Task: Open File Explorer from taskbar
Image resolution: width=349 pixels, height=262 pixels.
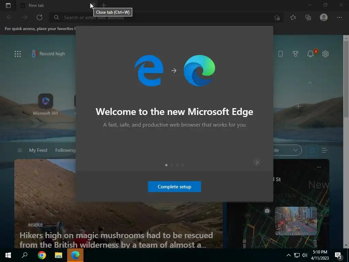Action: [59, 255]
